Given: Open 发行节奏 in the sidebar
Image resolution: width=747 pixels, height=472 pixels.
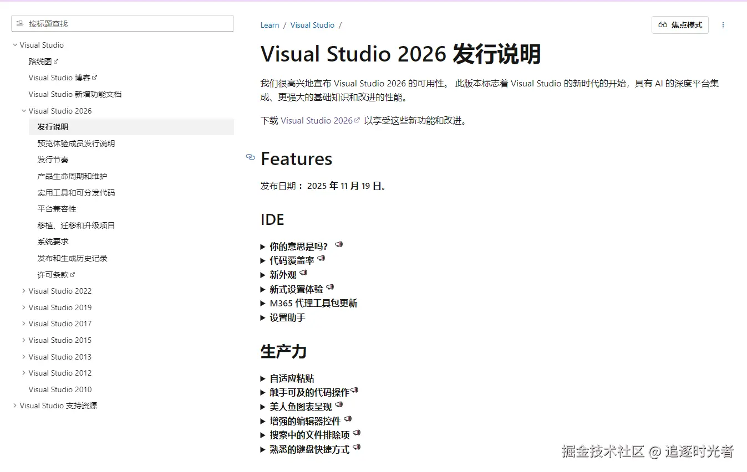Looking at the screenshot, I should coord(53,160).
